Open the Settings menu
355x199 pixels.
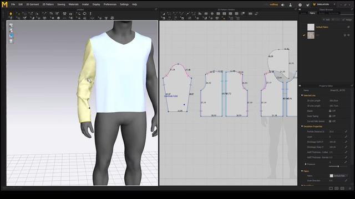coord(124,4)
